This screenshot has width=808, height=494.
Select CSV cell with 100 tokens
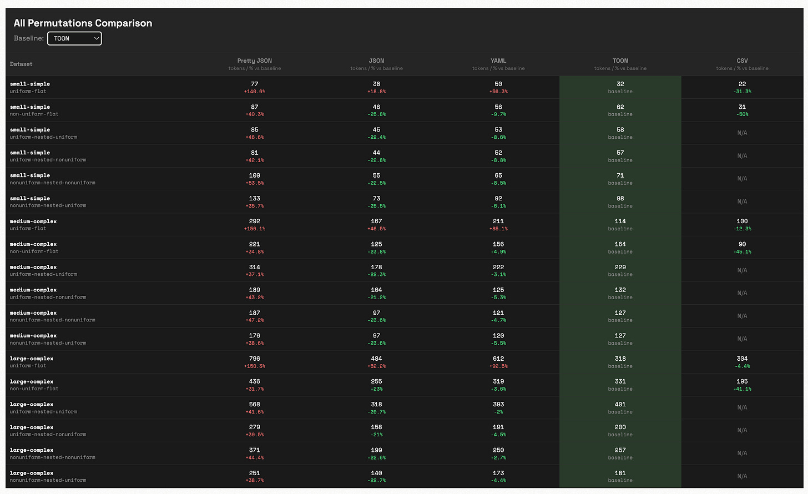click(x=742, y=225)
